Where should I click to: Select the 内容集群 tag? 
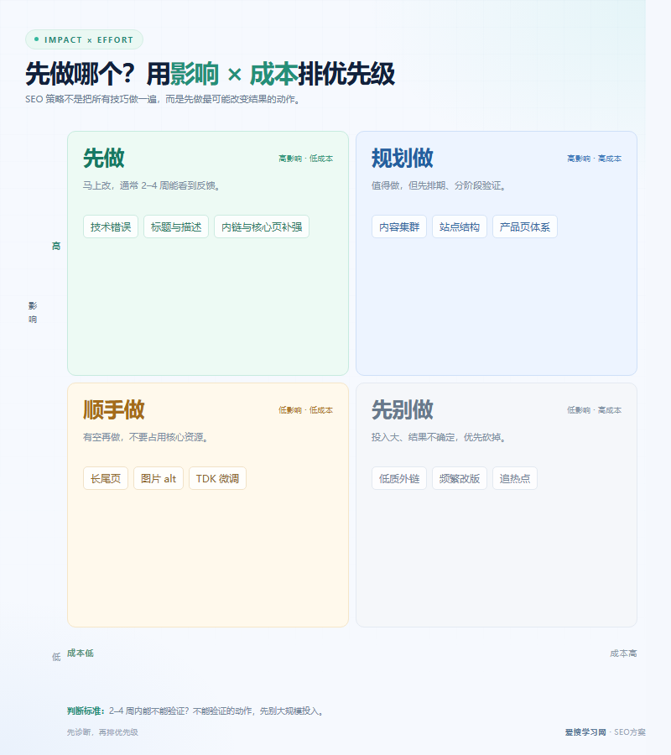click(399, 226)
